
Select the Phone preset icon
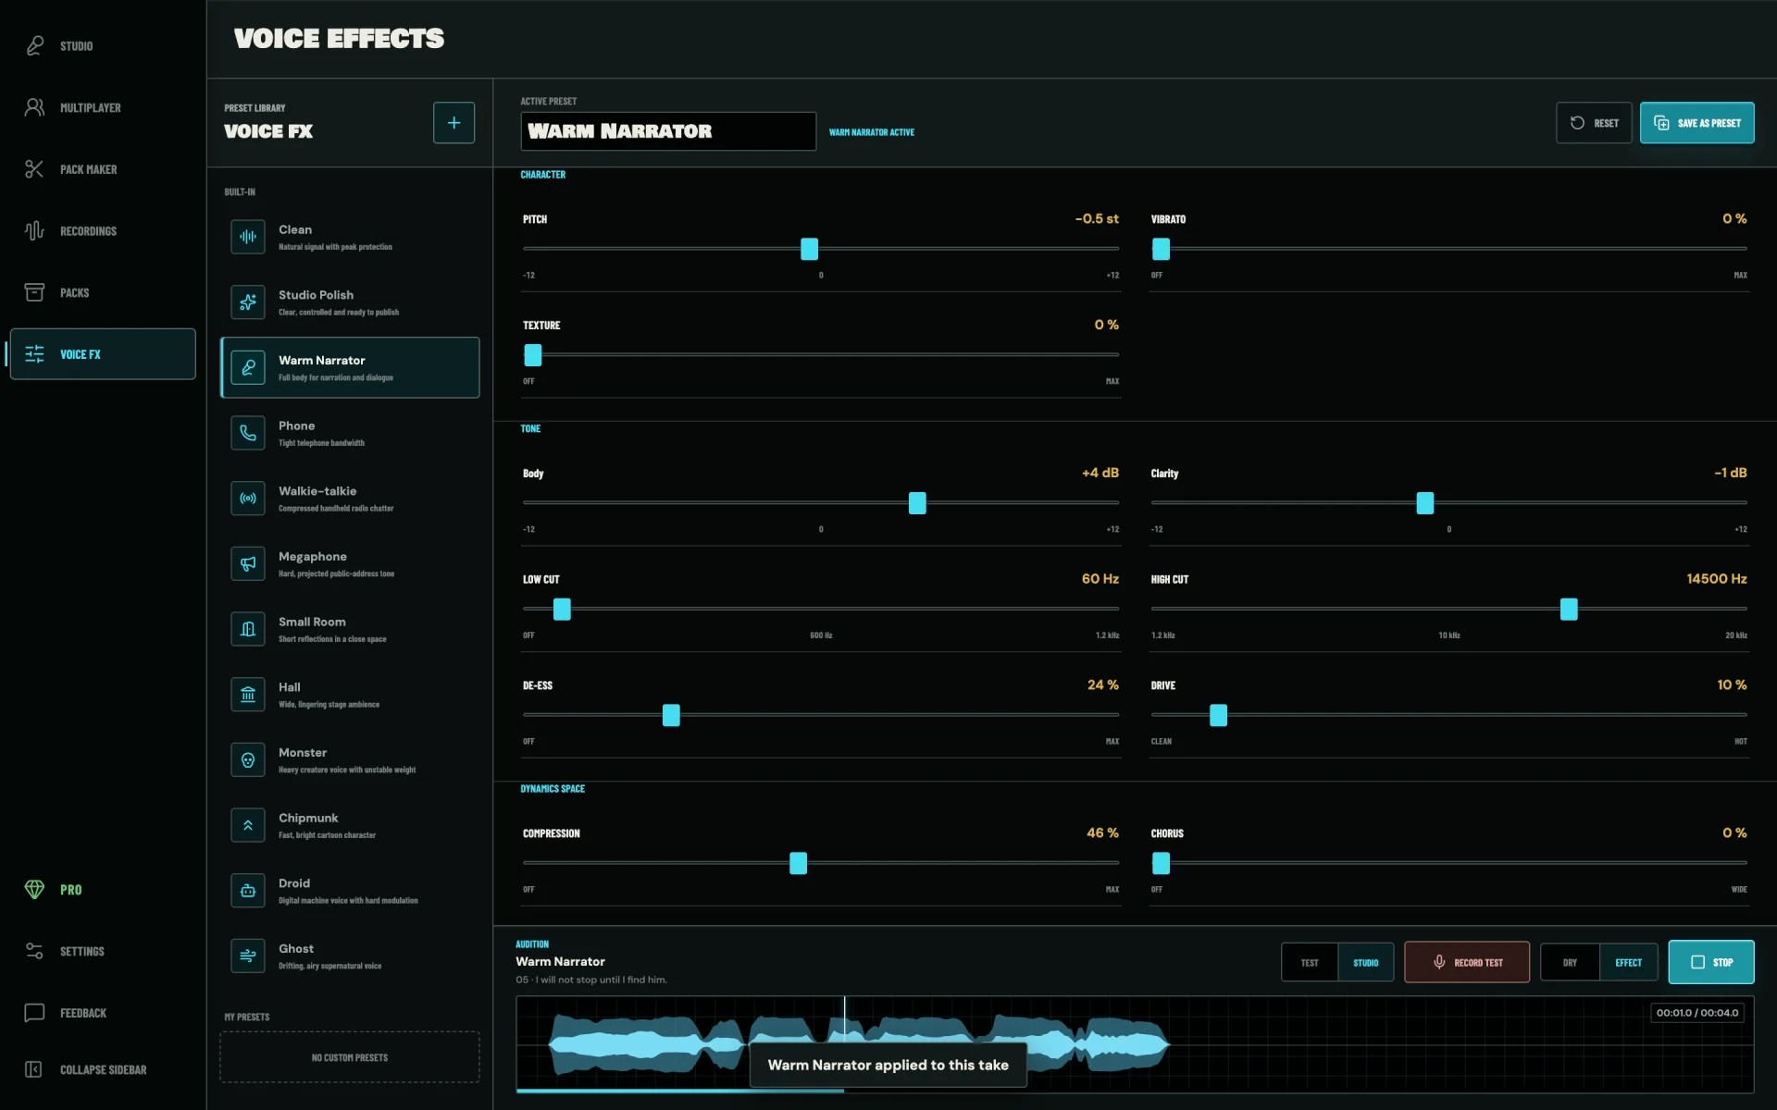point(248,433)
